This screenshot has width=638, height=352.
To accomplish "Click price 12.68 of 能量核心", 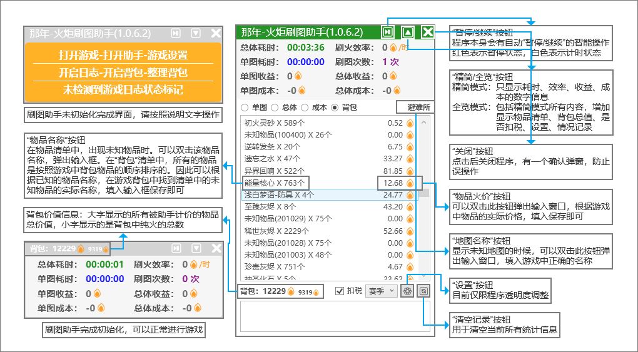I will pos(393,183).
